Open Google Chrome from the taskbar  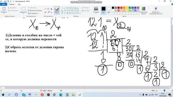[x=55, y=95]
